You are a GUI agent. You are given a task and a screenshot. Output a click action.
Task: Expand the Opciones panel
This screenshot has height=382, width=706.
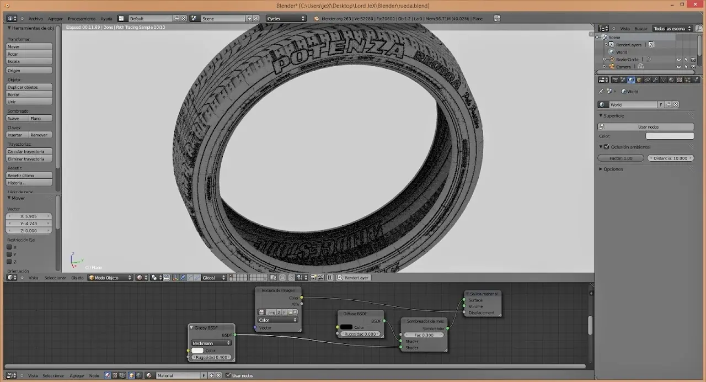[x=601, y=169]
